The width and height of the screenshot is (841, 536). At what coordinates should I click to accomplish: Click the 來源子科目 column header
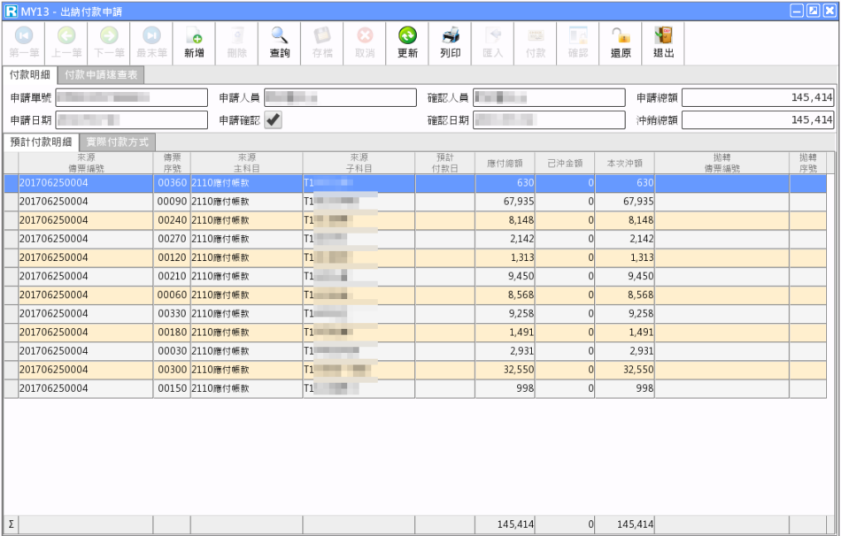(359, 163)
